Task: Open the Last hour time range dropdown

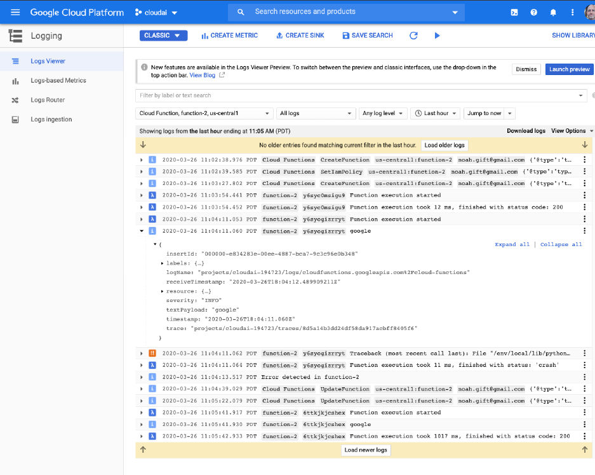Action: coord(436,113)
